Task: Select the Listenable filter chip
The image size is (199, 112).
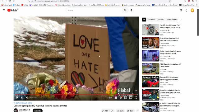Action: pyautogui.click(x=152, y=20)
